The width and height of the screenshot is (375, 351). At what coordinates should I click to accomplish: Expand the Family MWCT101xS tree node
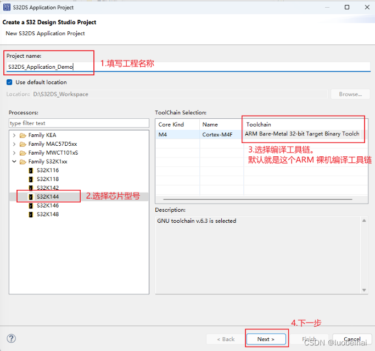point(14,153)
